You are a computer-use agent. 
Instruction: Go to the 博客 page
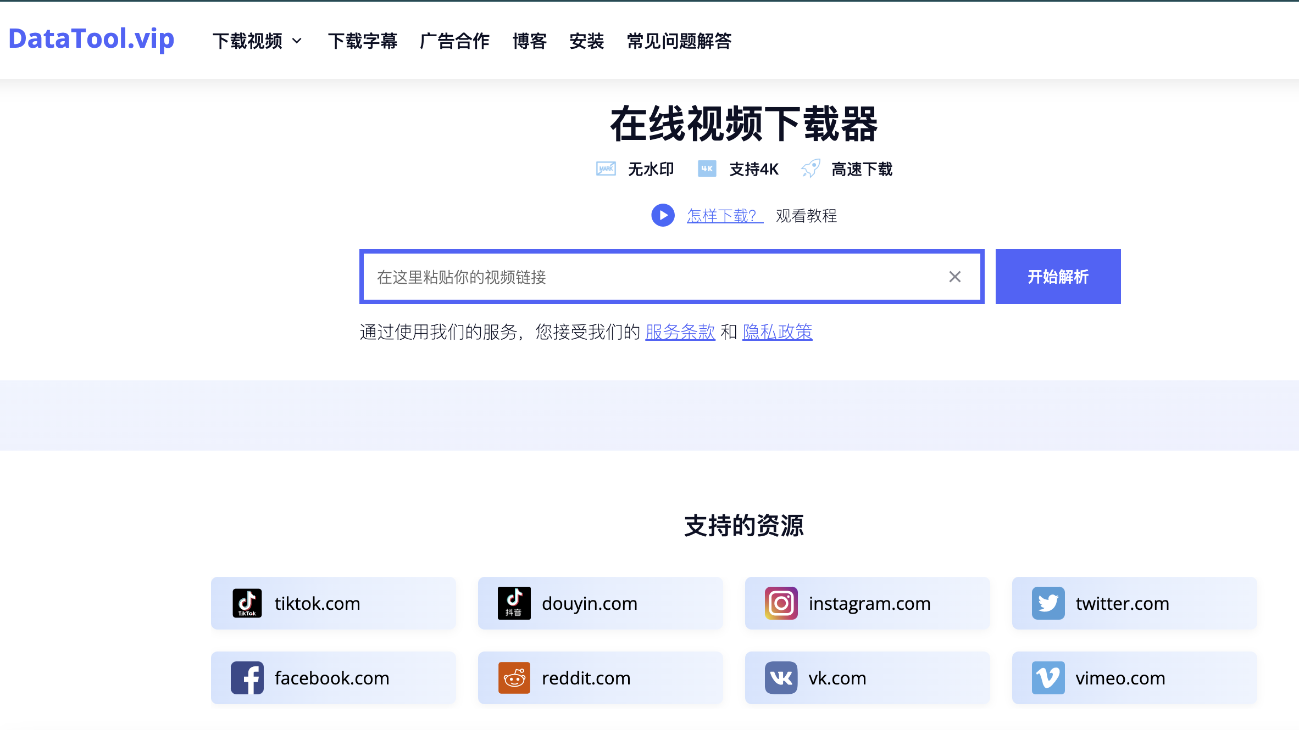point(529,41)
